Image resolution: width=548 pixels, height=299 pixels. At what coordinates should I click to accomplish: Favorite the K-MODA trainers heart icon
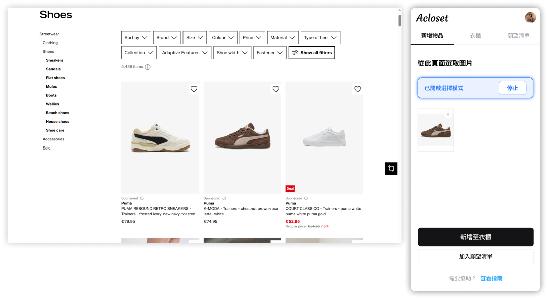click(276, 89)
